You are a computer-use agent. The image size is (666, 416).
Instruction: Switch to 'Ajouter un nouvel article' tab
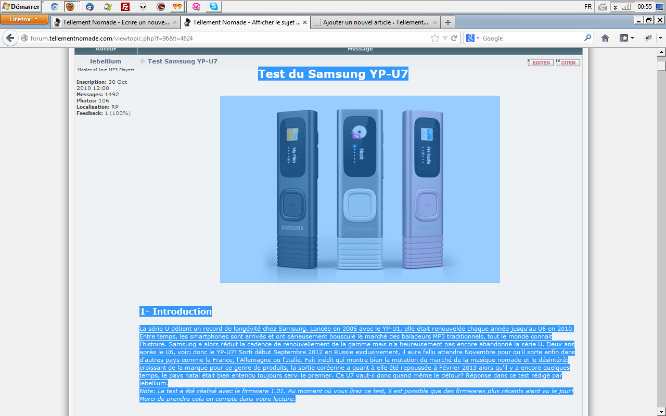tap(376, 22)
